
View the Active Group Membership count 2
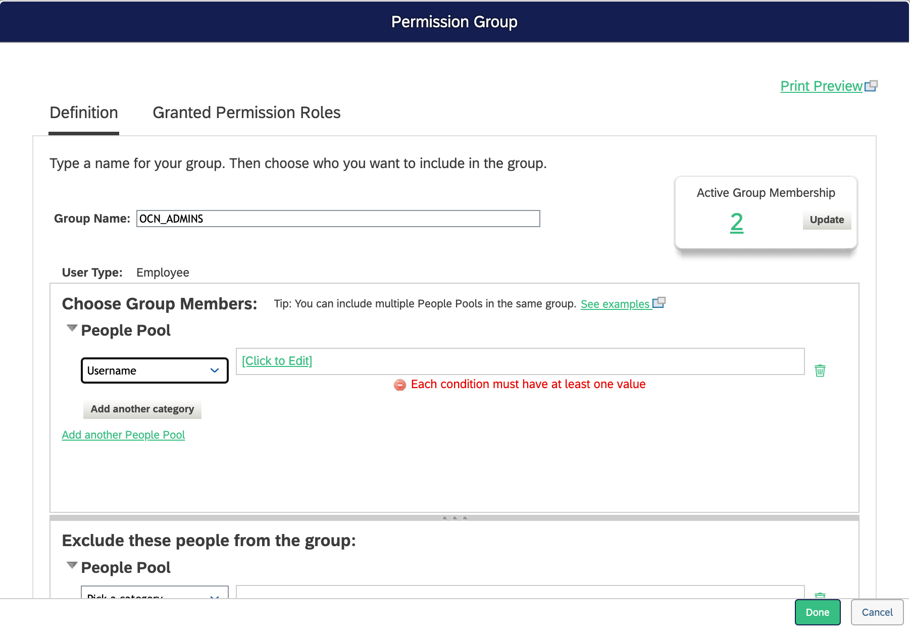[736, 223]
